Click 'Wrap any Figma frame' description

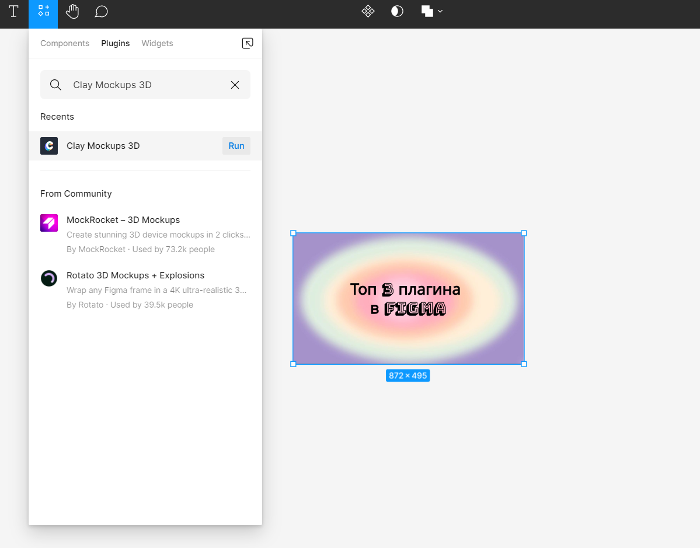tap(156, 290)
